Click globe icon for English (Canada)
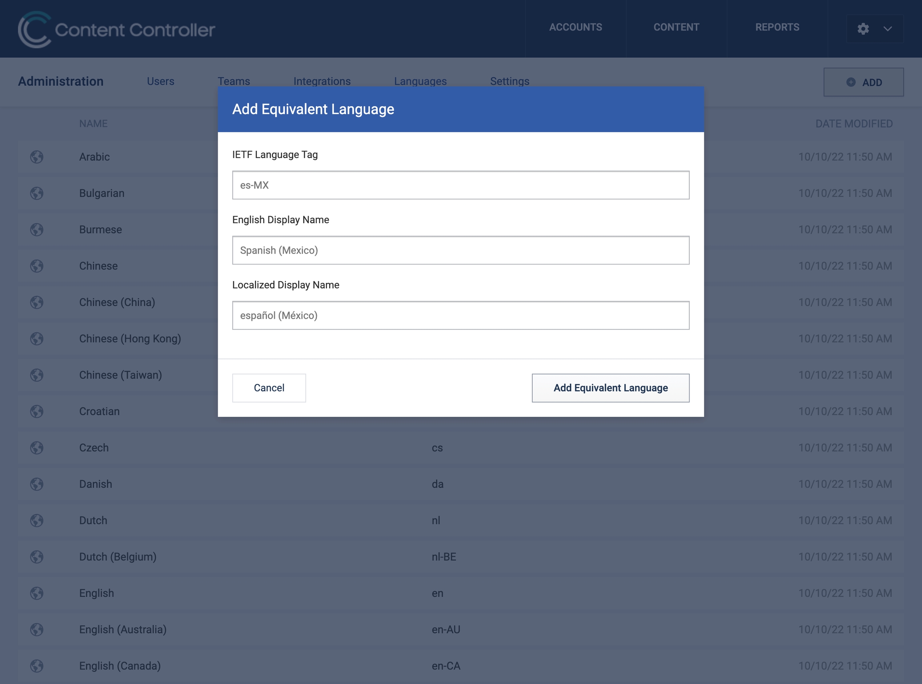This screenshot has width=922, height=684. (37, 666)
